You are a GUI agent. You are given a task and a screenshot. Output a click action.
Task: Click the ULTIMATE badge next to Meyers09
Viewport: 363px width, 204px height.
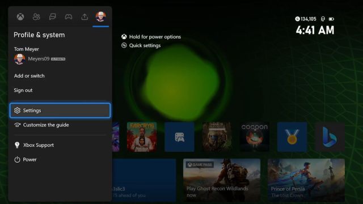[58, 59]
